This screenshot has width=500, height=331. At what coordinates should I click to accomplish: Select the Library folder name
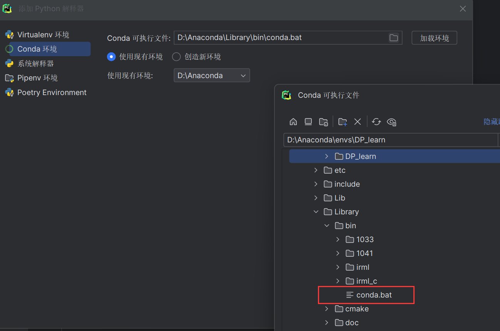[346, 212]
